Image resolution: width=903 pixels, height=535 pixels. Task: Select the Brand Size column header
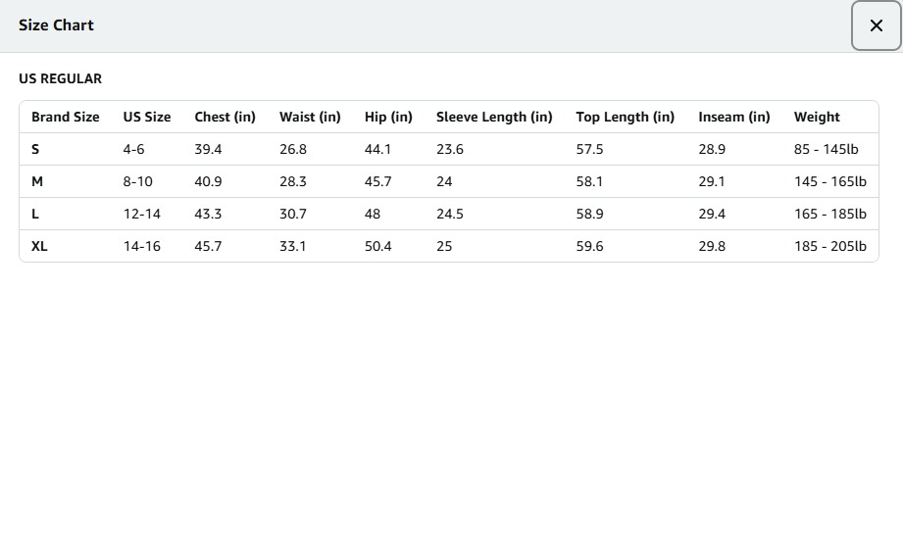[65, 117]
